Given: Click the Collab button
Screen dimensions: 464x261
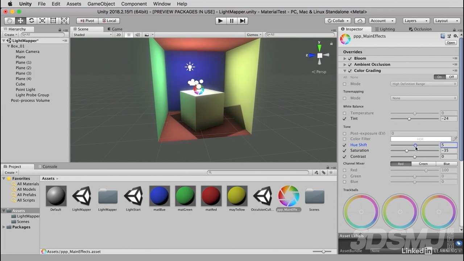Looking at the screenshot, I should click(x=338, y=21).
